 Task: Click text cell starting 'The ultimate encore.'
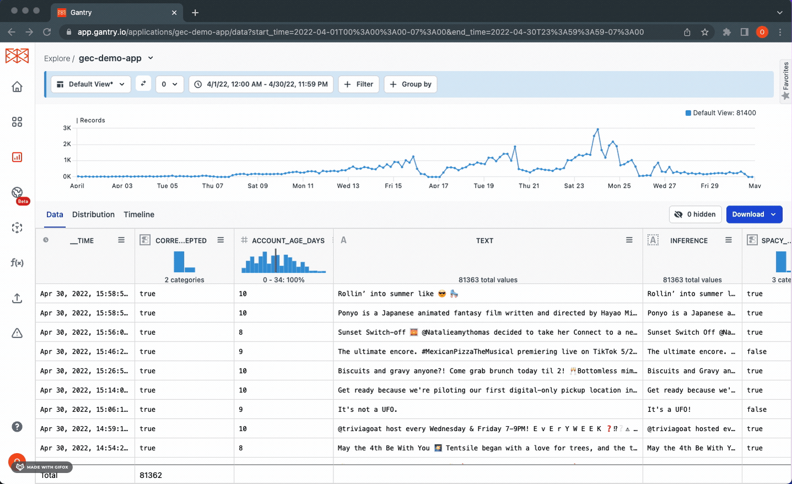pyautogui.click(x=487, y=351)
